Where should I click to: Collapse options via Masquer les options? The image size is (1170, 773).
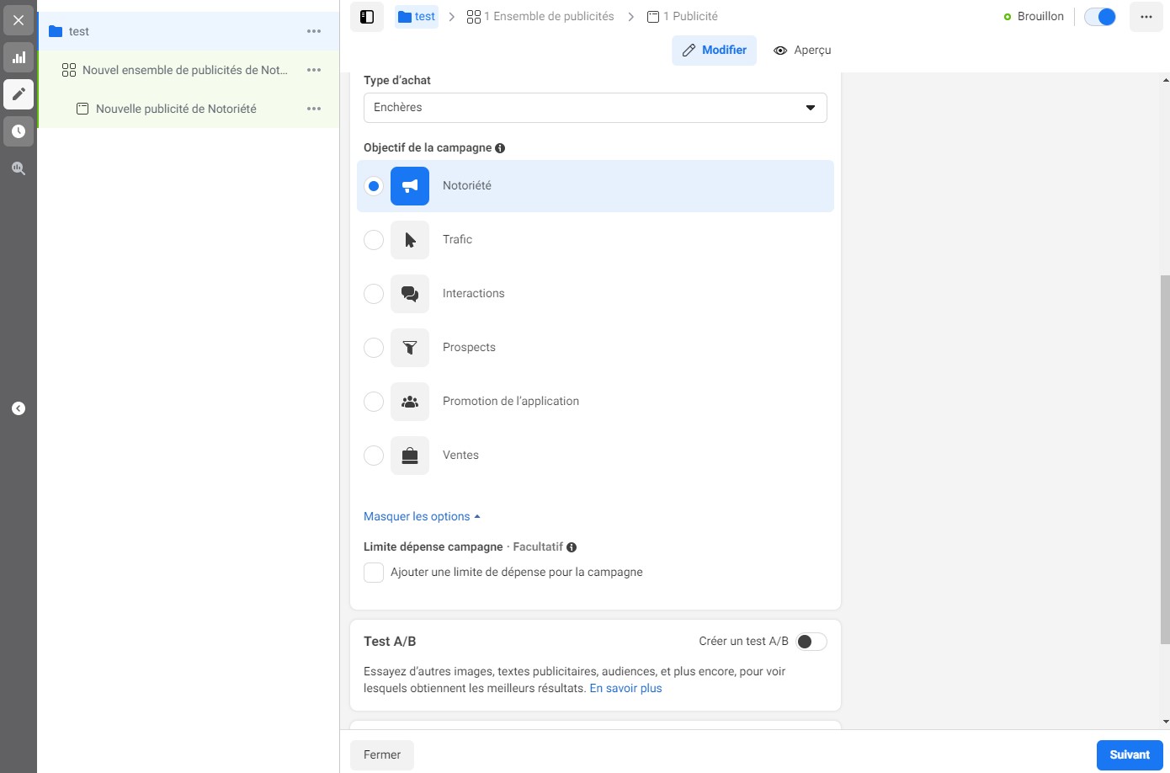coord(422,516)
